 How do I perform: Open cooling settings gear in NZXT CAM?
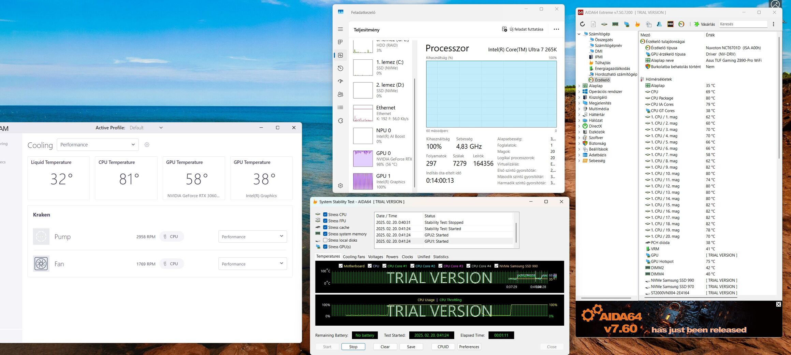pyautogui.click(x=147, y=145)
